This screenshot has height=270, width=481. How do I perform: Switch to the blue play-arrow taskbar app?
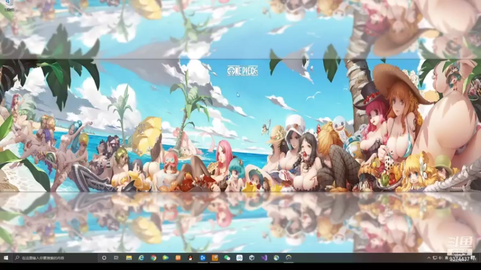pos(203,258)
